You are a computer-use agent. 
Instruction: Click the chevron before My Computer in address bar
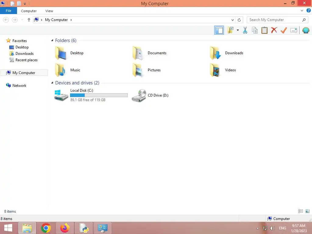[41, 20]
